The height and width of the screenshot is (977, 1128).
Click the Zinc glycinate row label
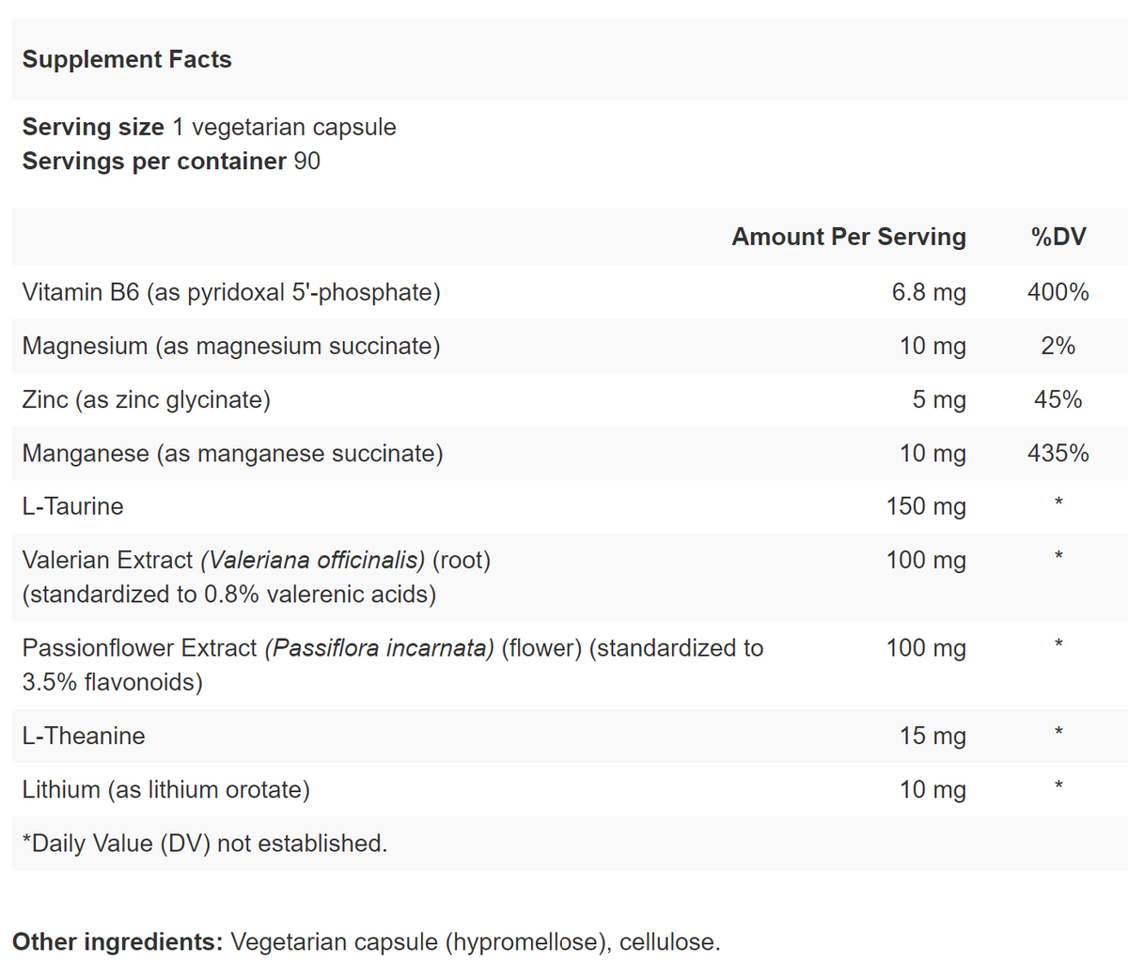point(147,399)
